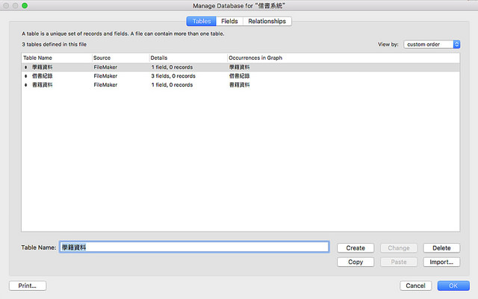
Task: Click the Create button
Action: pyautogui.click(x=356, y=248)
